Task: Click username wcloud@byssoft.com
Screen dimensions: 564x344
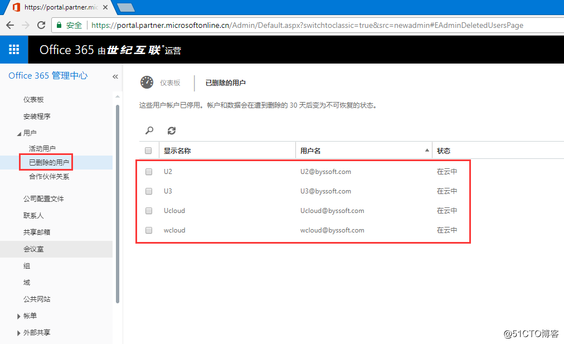Action: pos(332,230)
